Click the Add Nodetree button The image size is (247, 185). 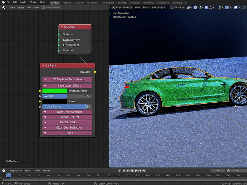[x=51, y=7]
